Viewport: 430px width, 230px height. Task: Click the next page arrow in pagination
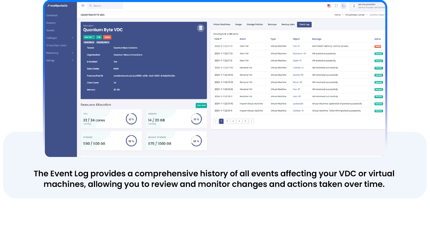251,121
